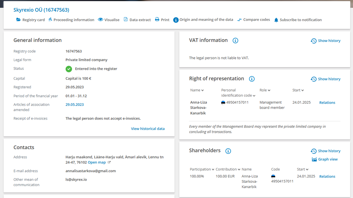Screen dimensions: 353x198
Task: Click info icon beside Shareholders heading
Action: pyautogui.click(x=228, y=151)
